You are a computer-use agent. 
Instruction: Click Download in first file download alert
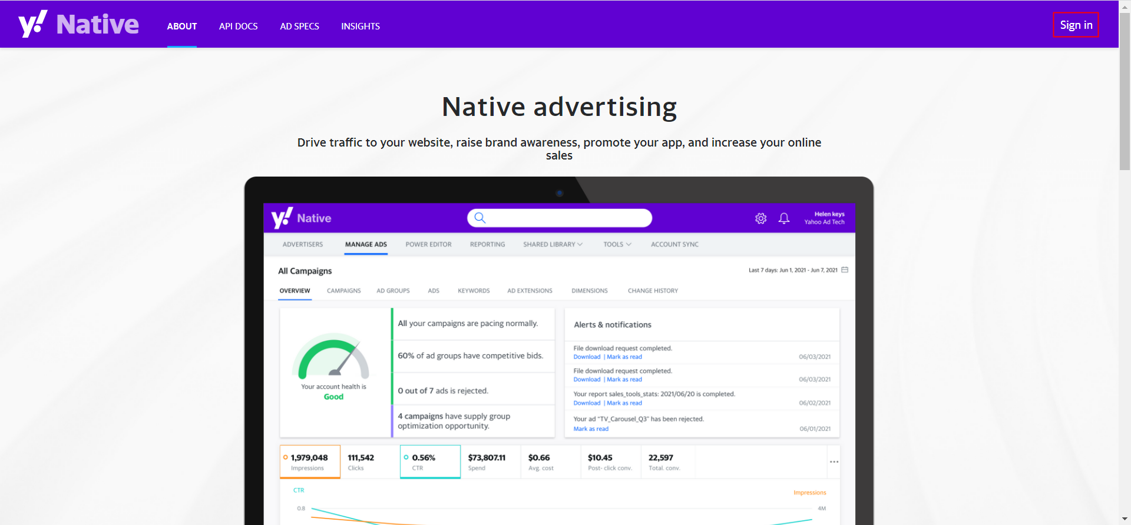[x=587, y=357]
